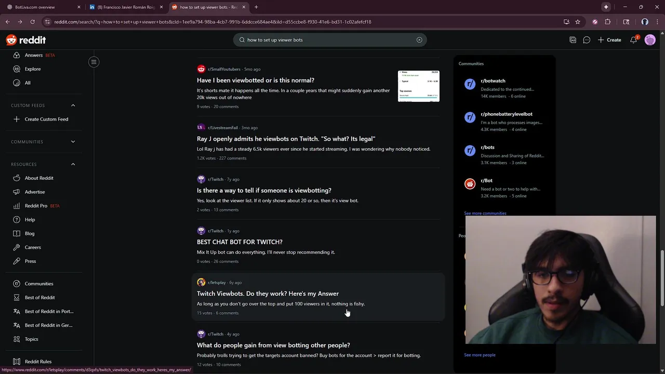Click See more people link

click(x=480, y=355)
